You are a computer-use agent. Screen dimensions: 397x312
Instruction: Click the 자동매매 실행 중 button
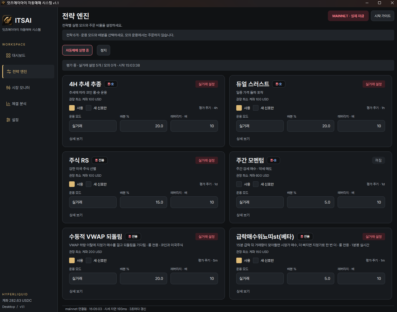click(x=77, y=50)
